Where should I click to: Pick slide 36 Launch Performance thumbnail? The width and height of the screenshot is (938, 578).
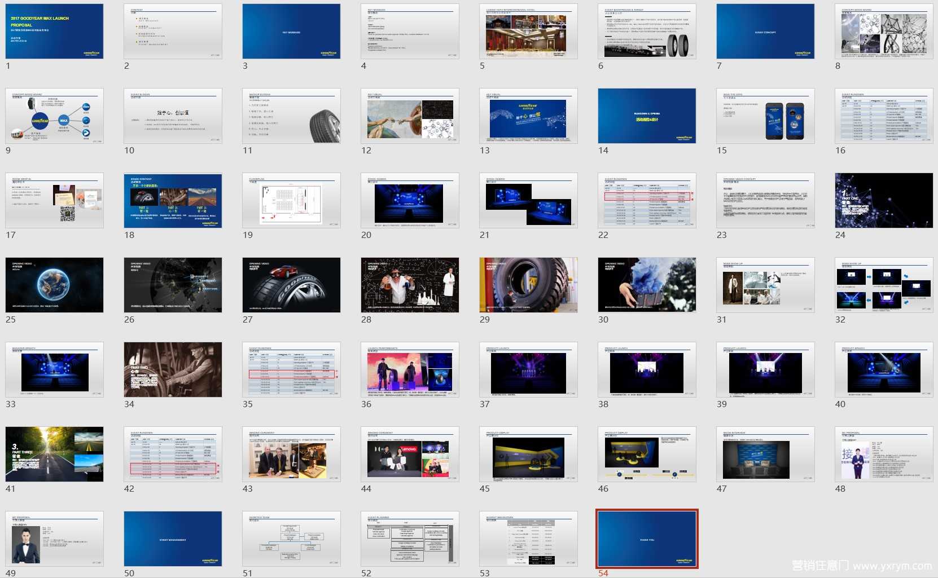pyautogui.click(x=410, y=369)
